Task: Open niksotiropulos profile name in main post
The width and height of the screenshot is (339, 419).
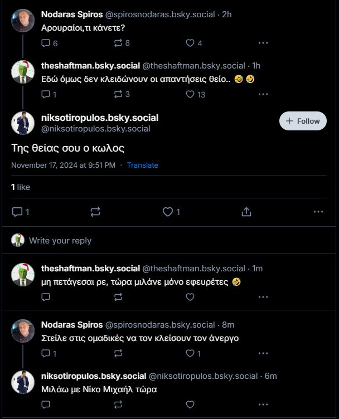Action: 100,118
